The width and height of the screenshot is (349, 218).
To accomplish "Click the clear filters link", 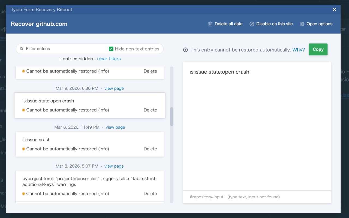I will coord(109,59).
